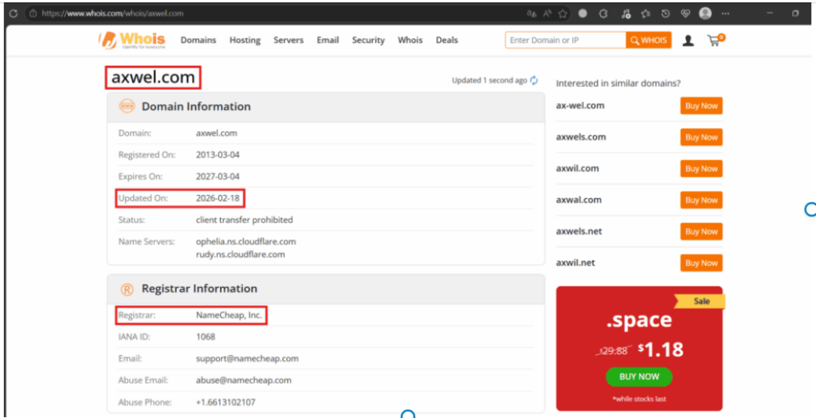Buy Now for ax-wel.com
This screenshot has width=816, height=418.
coord(701,106)
